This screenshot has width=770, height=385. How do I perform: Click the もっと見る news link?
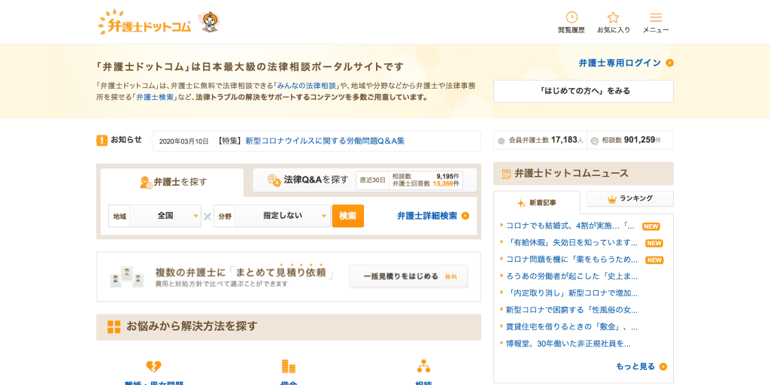635,366
